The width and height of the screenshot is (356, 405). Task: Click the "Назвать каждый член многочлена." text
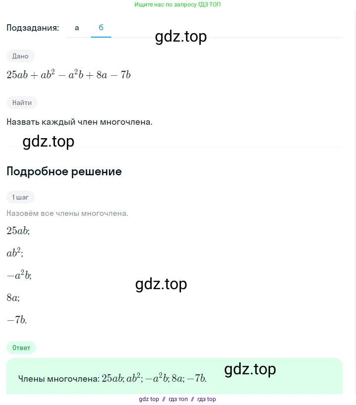(79, 121)
